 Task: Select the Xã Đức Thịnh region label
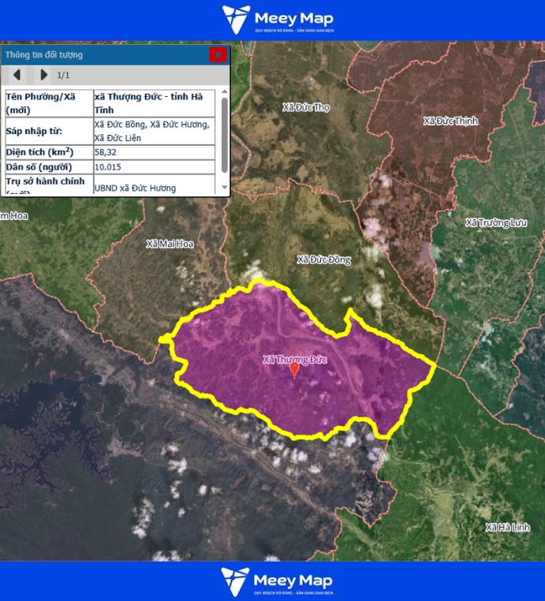(x=450, y=121)
